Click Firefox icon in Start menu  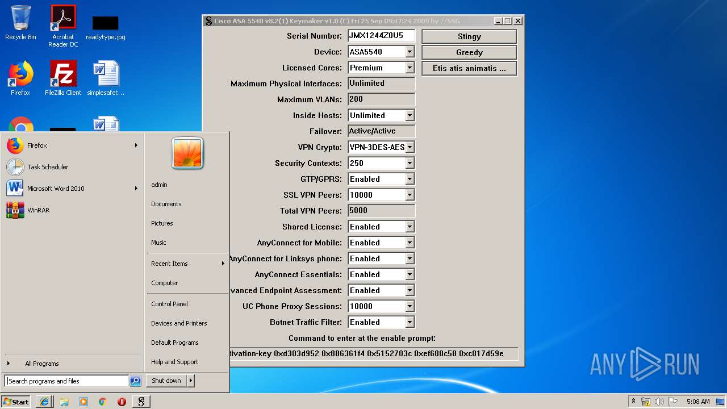click(15, 145)
